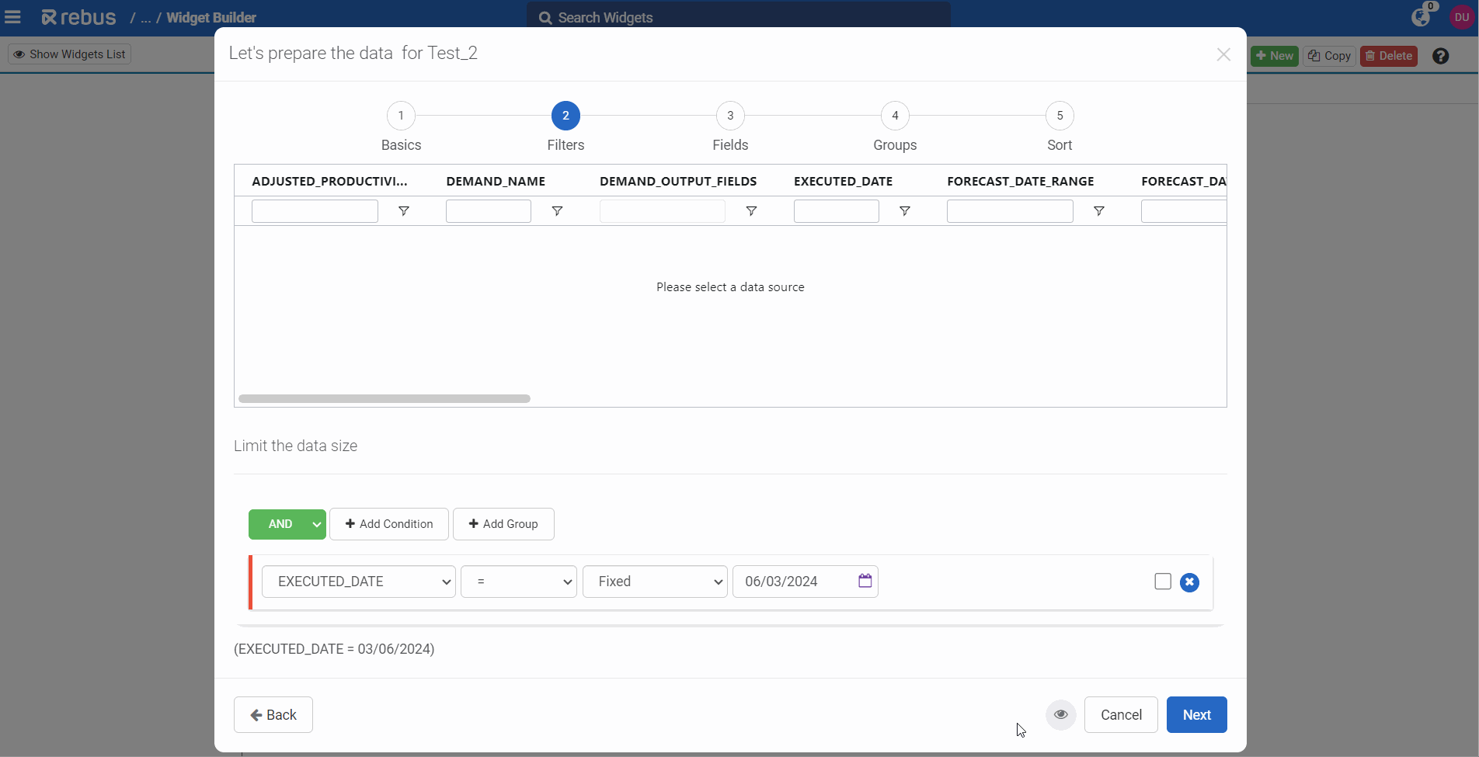
Task: Go to step 3 Fields
Action: click(729, 116)
